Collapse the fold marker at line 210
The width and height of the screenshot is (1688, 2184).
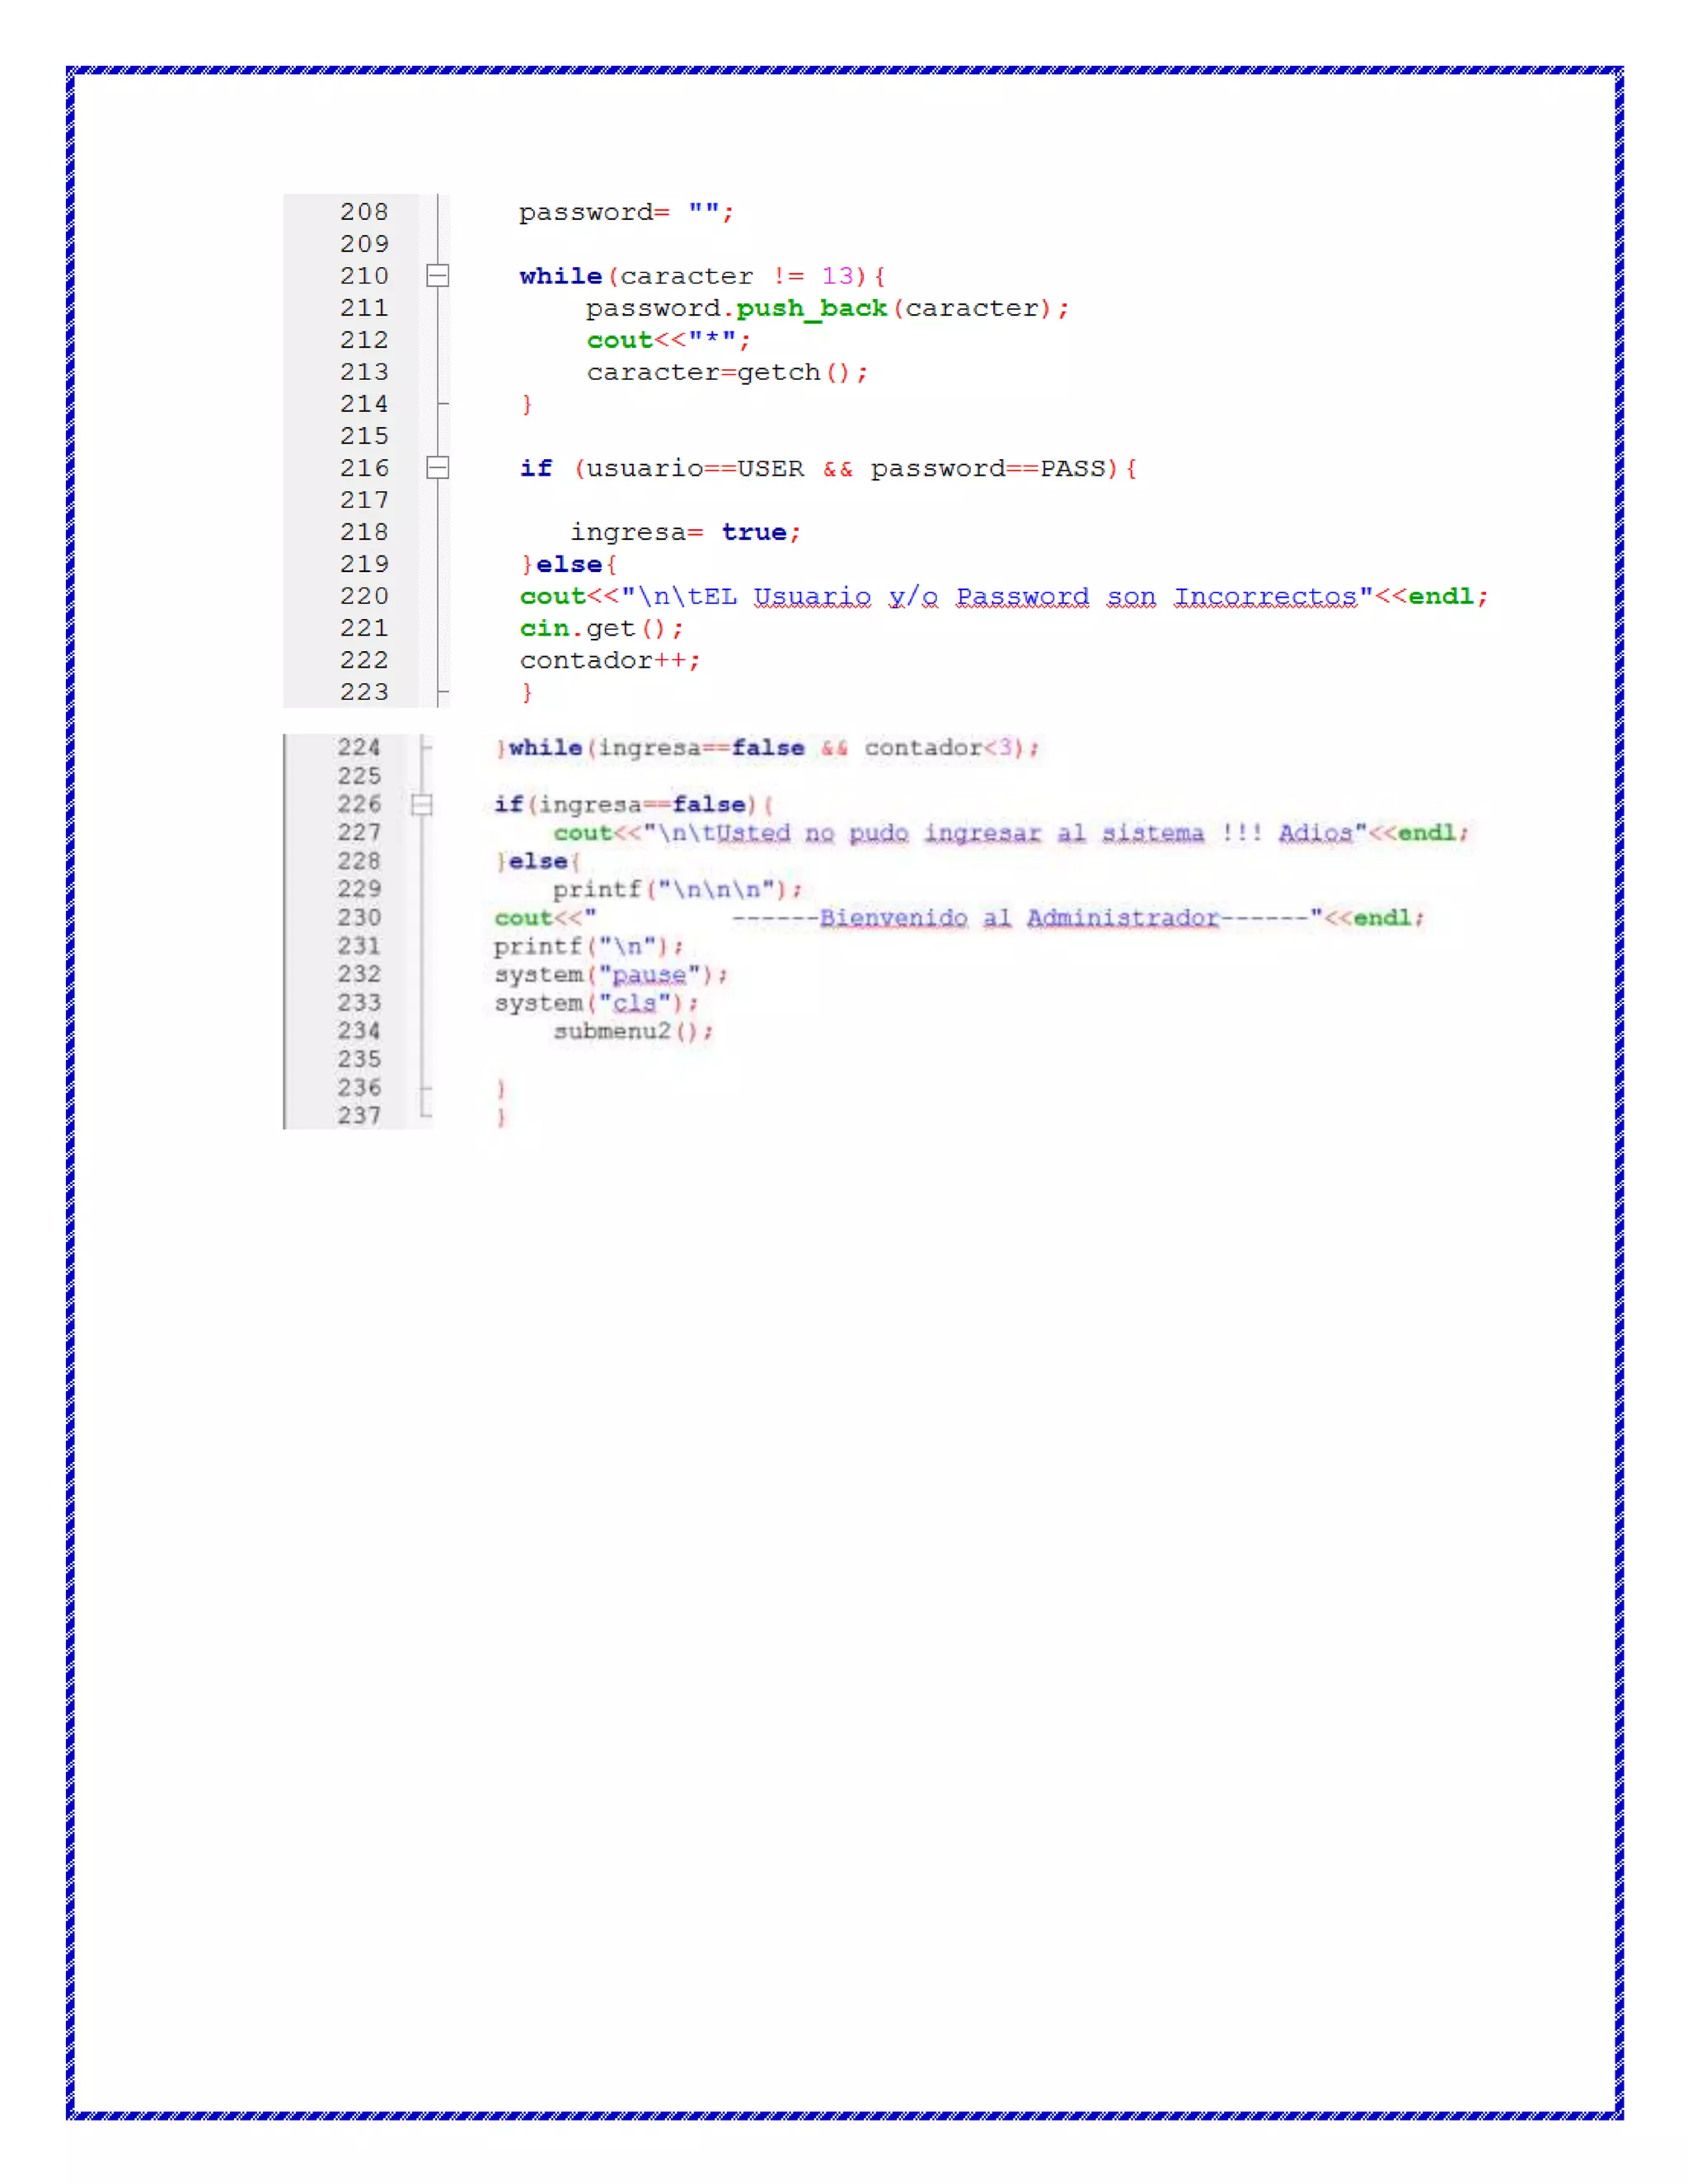coord(437,275)
